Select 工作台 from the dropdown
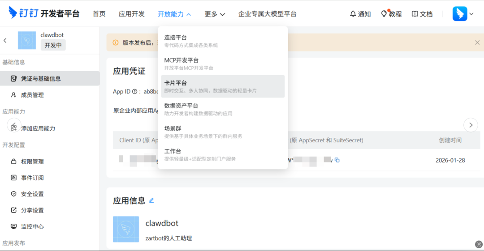The height and width of the screenshot is (251, 484). 223,155
